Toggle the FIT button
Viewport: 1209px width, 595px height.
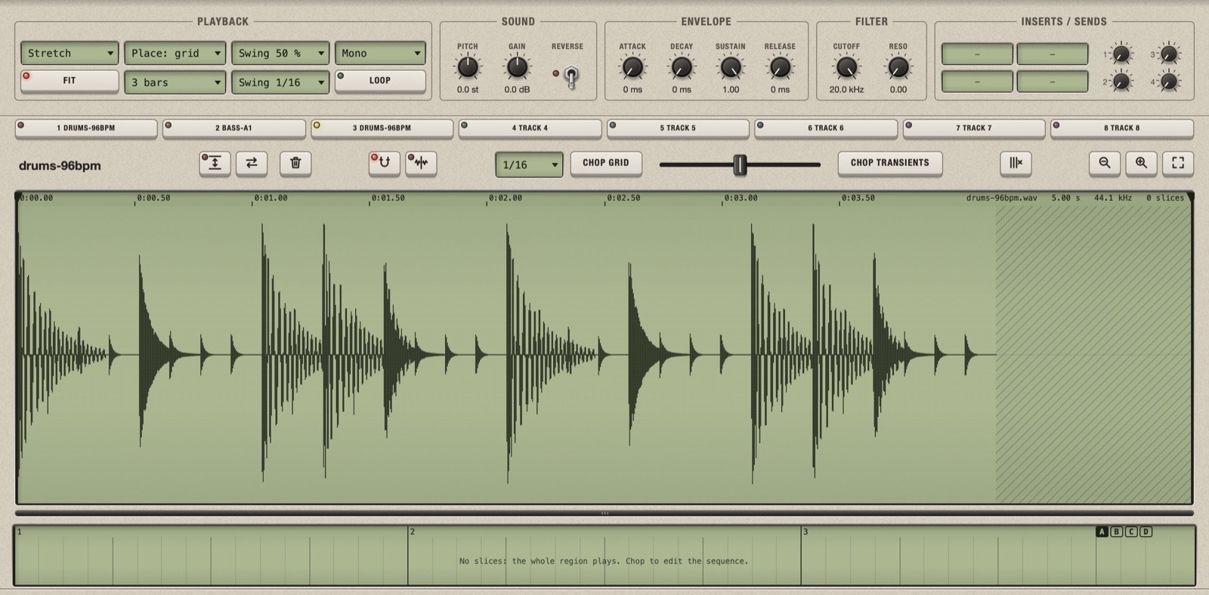tap(70, 81)
